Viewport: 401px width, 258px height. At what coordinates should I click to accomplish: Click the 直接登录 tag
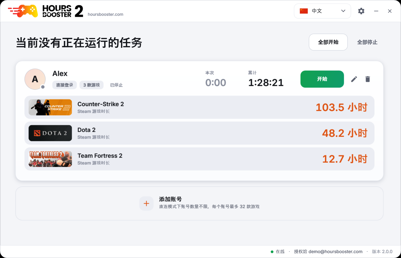click(64, 85)
